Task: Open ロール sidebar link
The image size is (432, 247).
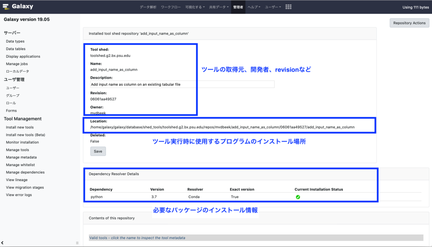Action: point(11,103)
